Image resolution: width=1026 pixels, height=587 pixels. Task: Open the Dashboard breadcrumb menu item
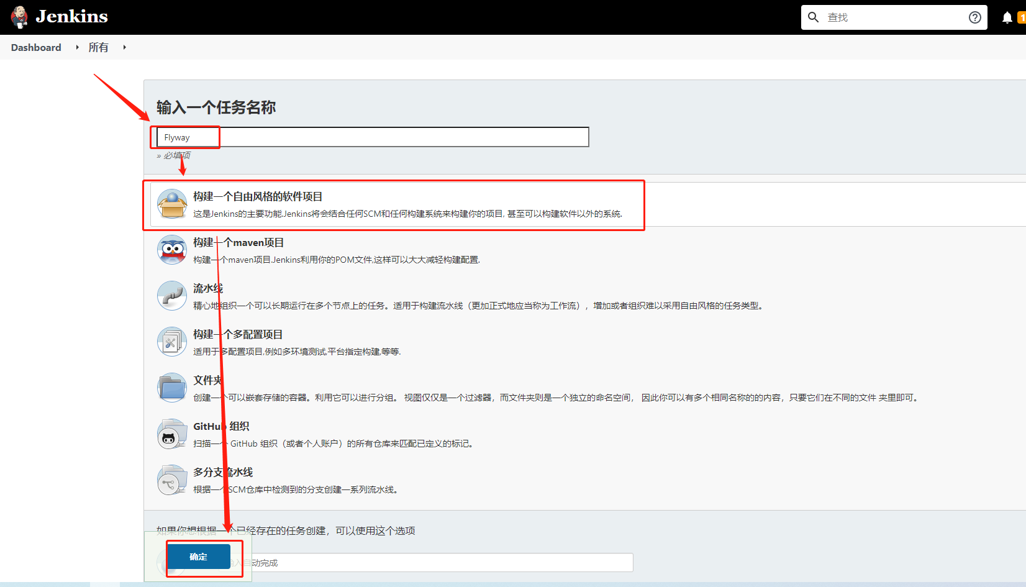point(35,47)
